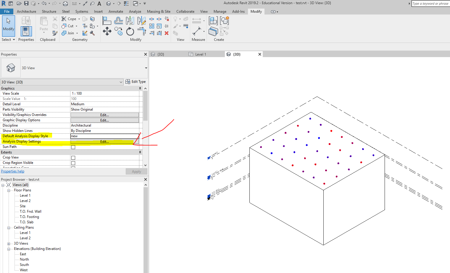Image resolution: width=450 pixels, height=273 pixels.
Task: Activate the Paint tool in View panel
Action: click(175, 26)
